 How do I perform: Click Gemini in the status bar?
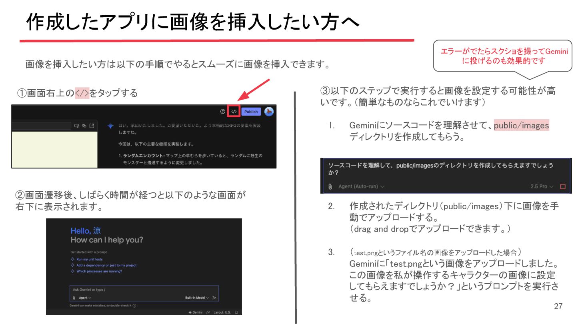coord(195,312)
